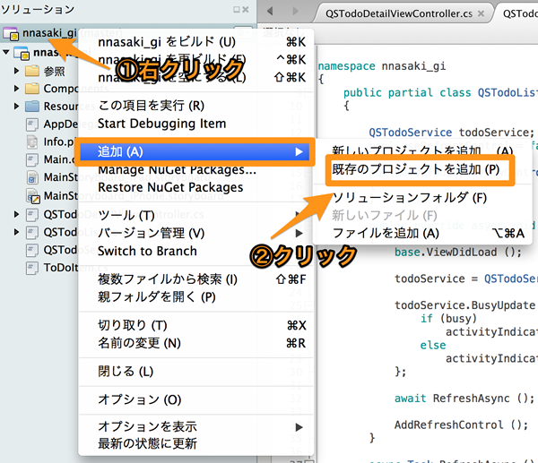This screenshot has height=463, width=538.
Task: Open the バージョン管理 (V) submenu
Action: tap(195, 233)
